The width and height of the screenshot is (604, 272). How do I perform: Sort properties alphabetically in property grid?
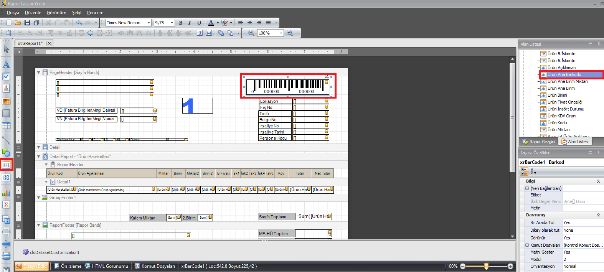tap(533, 171)
